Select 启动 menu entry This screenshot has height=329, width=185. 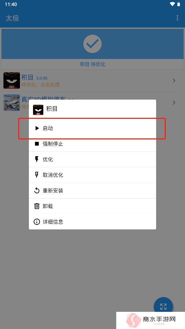pyautogui.click(x=92, y=128)
